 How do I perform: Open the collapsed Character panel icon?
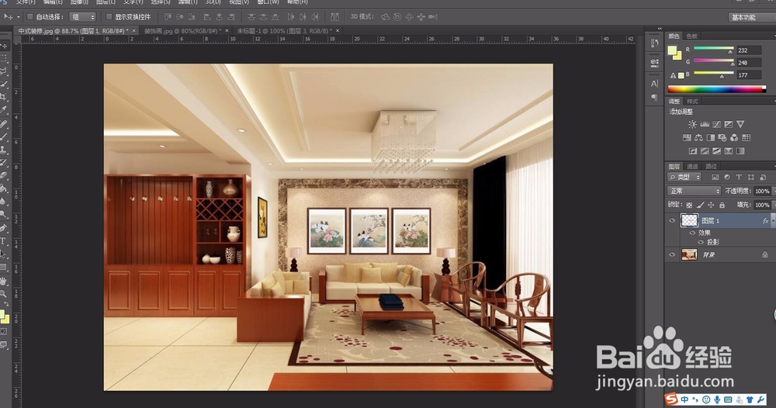(x=654, y=84)
